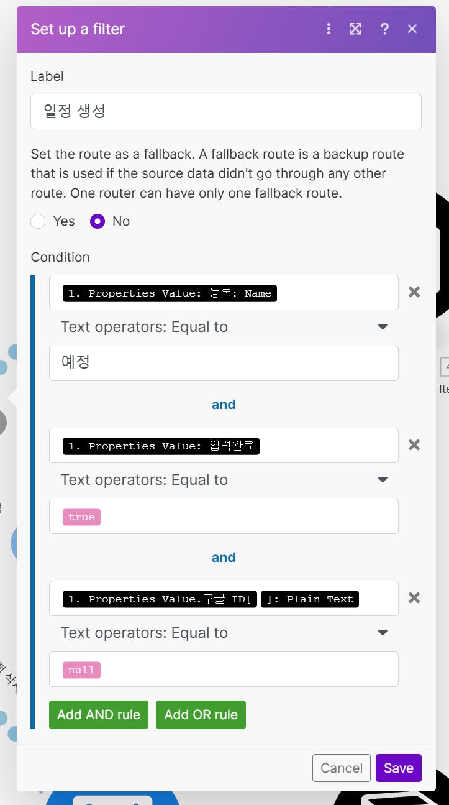Open operator dropdown for the 구글 ID condition
Screen dimensions: 449x805
coord(224,633)
